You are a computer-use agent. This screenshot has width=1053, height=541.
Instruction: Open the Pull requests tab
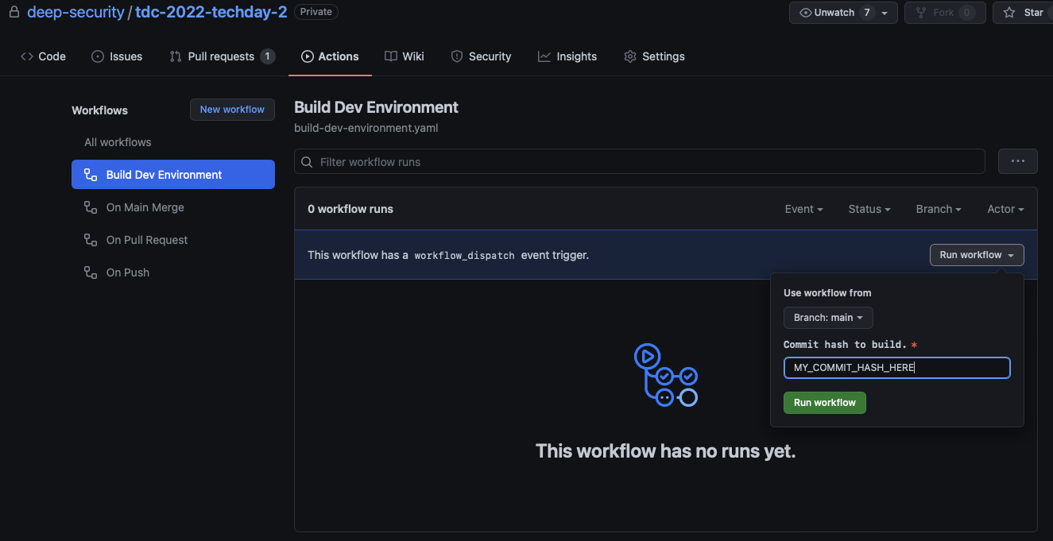pyautogui.click(x=223, y=56)
